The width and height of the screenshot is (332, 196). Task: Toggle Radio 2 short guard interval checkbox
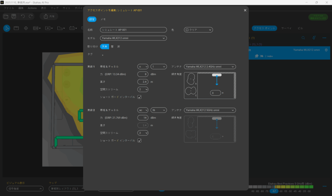(139, 140)
